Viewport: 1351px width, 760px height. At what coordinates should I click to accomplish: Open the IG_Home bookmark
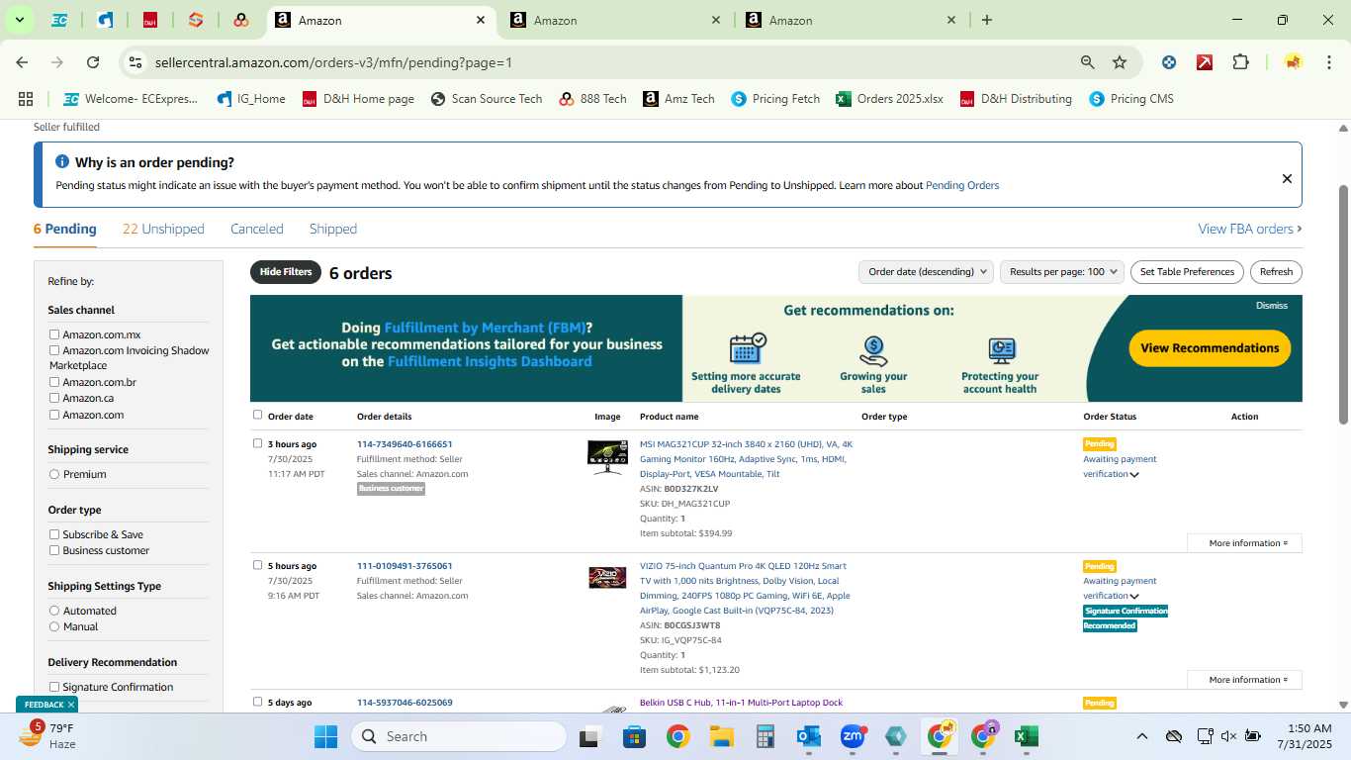coord(251,99)
